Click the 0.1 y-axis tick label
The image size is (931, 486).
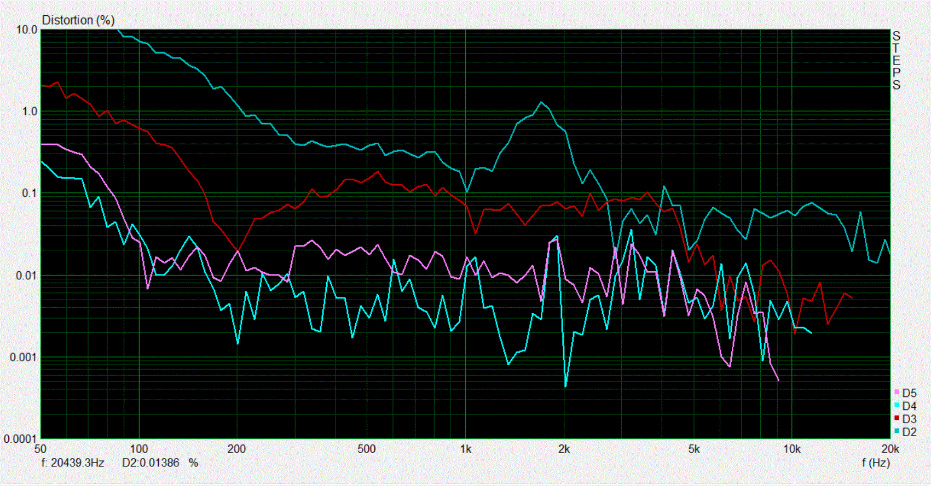[x=30, y=194]
